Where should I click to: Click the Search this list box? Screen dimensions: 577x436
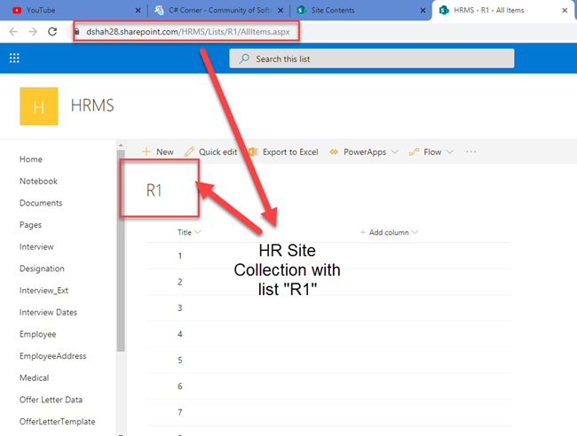click(372, 58)
